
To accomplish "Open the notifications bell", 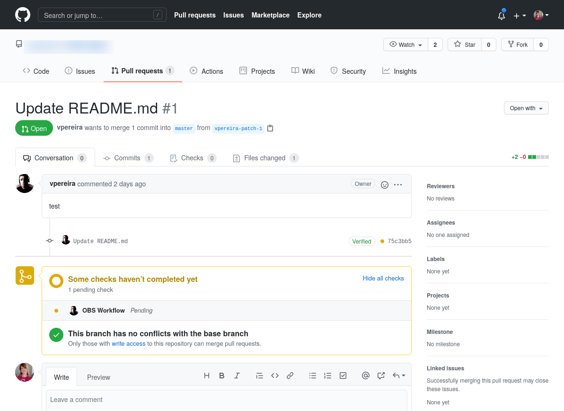I will 501,15.
